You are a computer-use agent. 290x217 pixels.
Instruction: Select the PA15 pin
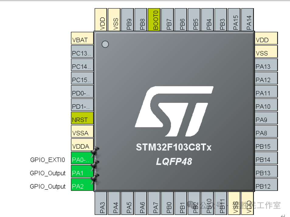click(234, 19)
